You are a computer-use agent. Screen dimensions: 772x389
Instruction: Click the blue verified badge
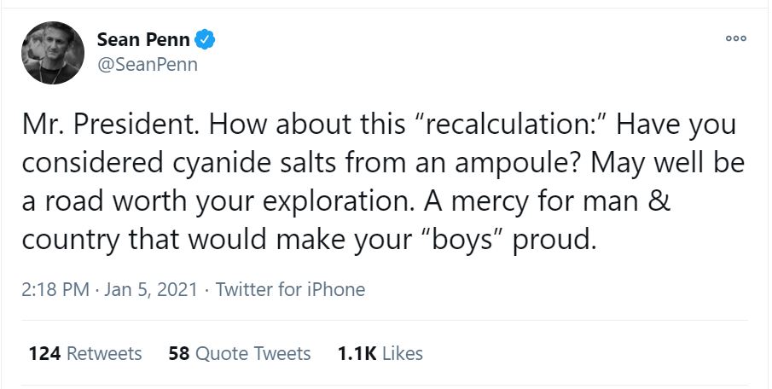(x=205, y=38)
